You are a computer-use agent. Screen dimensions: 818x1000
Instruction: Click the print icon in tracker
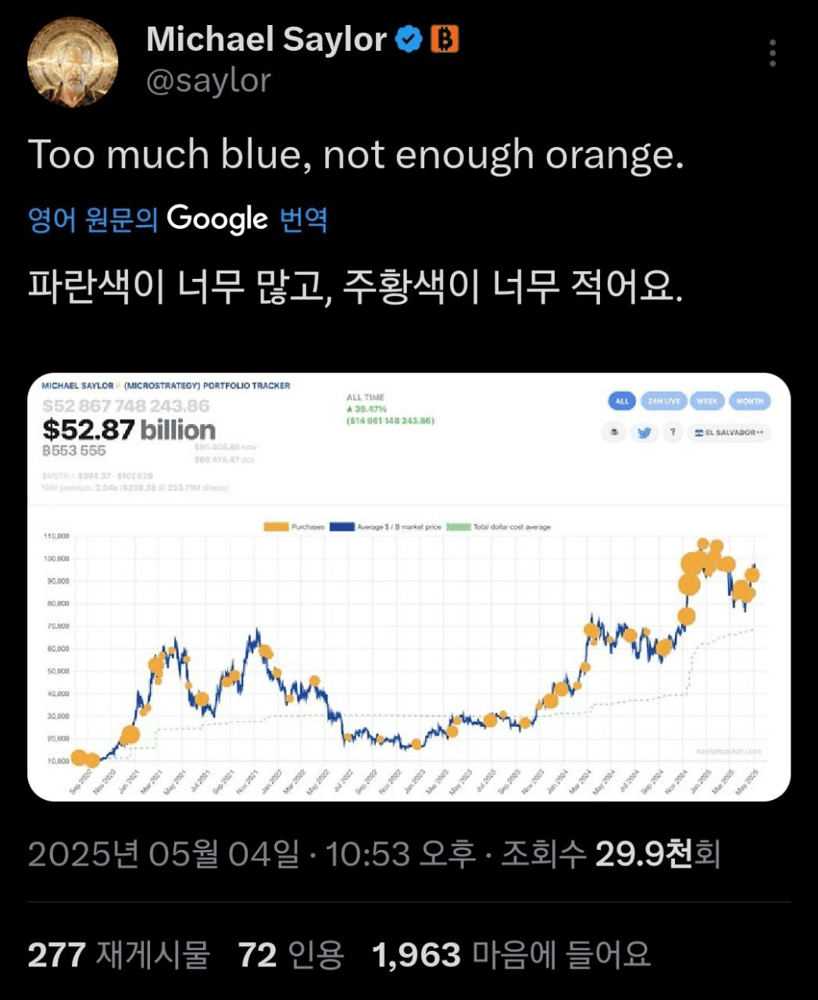615,432
